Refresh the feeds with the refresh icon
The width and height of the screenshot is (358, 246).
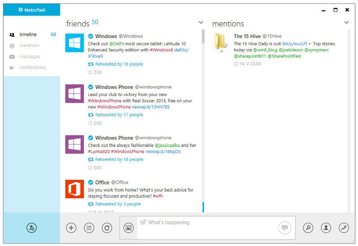[x=107, y=228]
